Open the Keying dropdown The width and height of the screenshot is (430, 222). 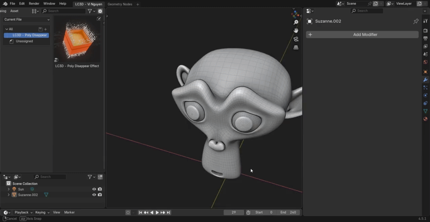point(42,213)
